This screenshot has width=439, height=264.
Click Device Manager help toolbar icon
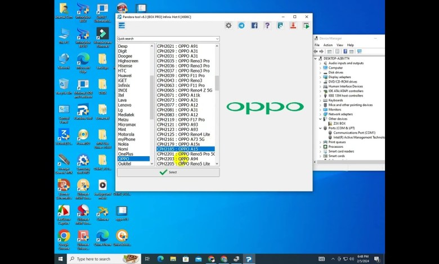(345, 52)
